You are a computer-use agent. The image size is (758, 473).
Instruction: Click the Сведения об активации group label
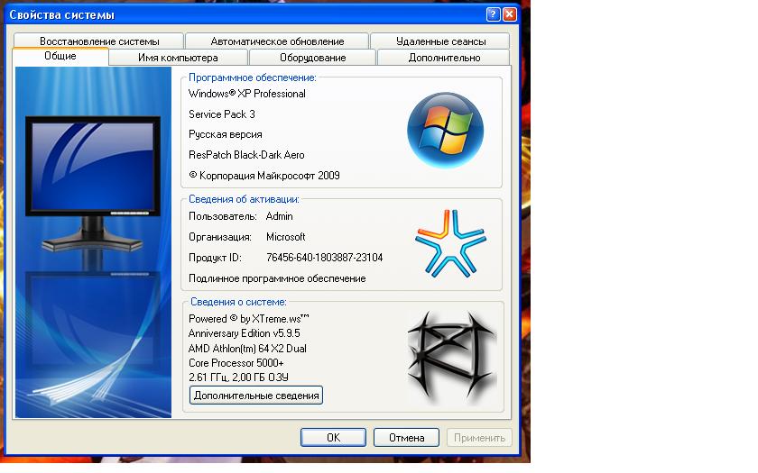pyautogui.click(x=244, y=199)
